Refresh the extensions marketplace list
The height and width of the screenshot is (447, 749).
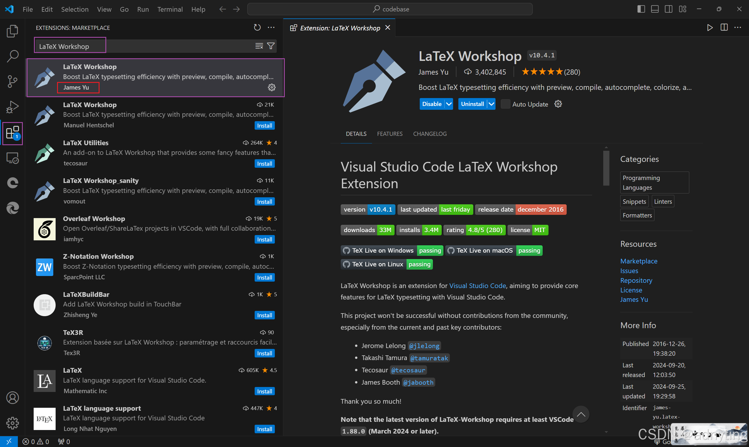[257, 28]
